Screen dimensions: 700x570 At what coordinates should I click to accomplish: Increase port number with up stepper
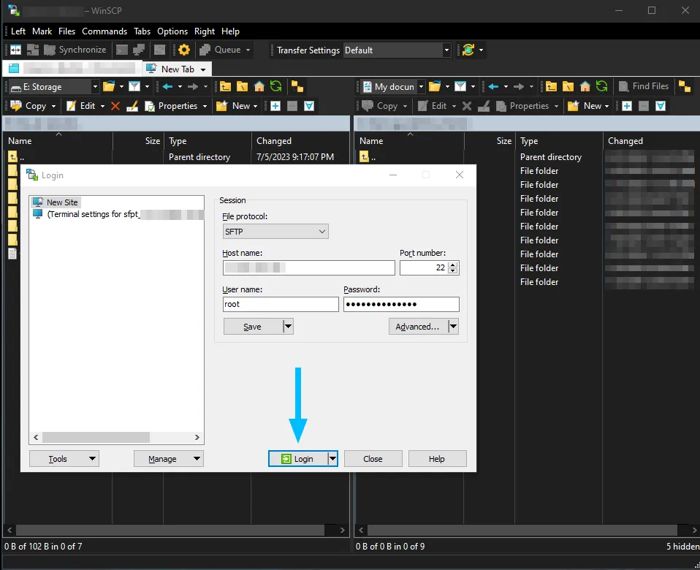click(x=453, y=265)
